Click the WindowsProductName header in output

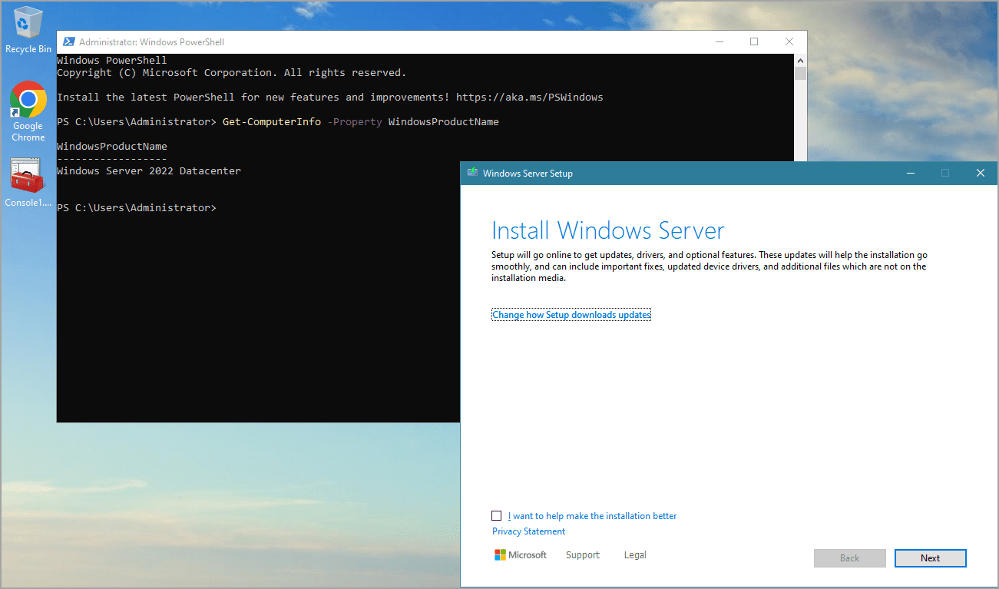coord(112,147)
